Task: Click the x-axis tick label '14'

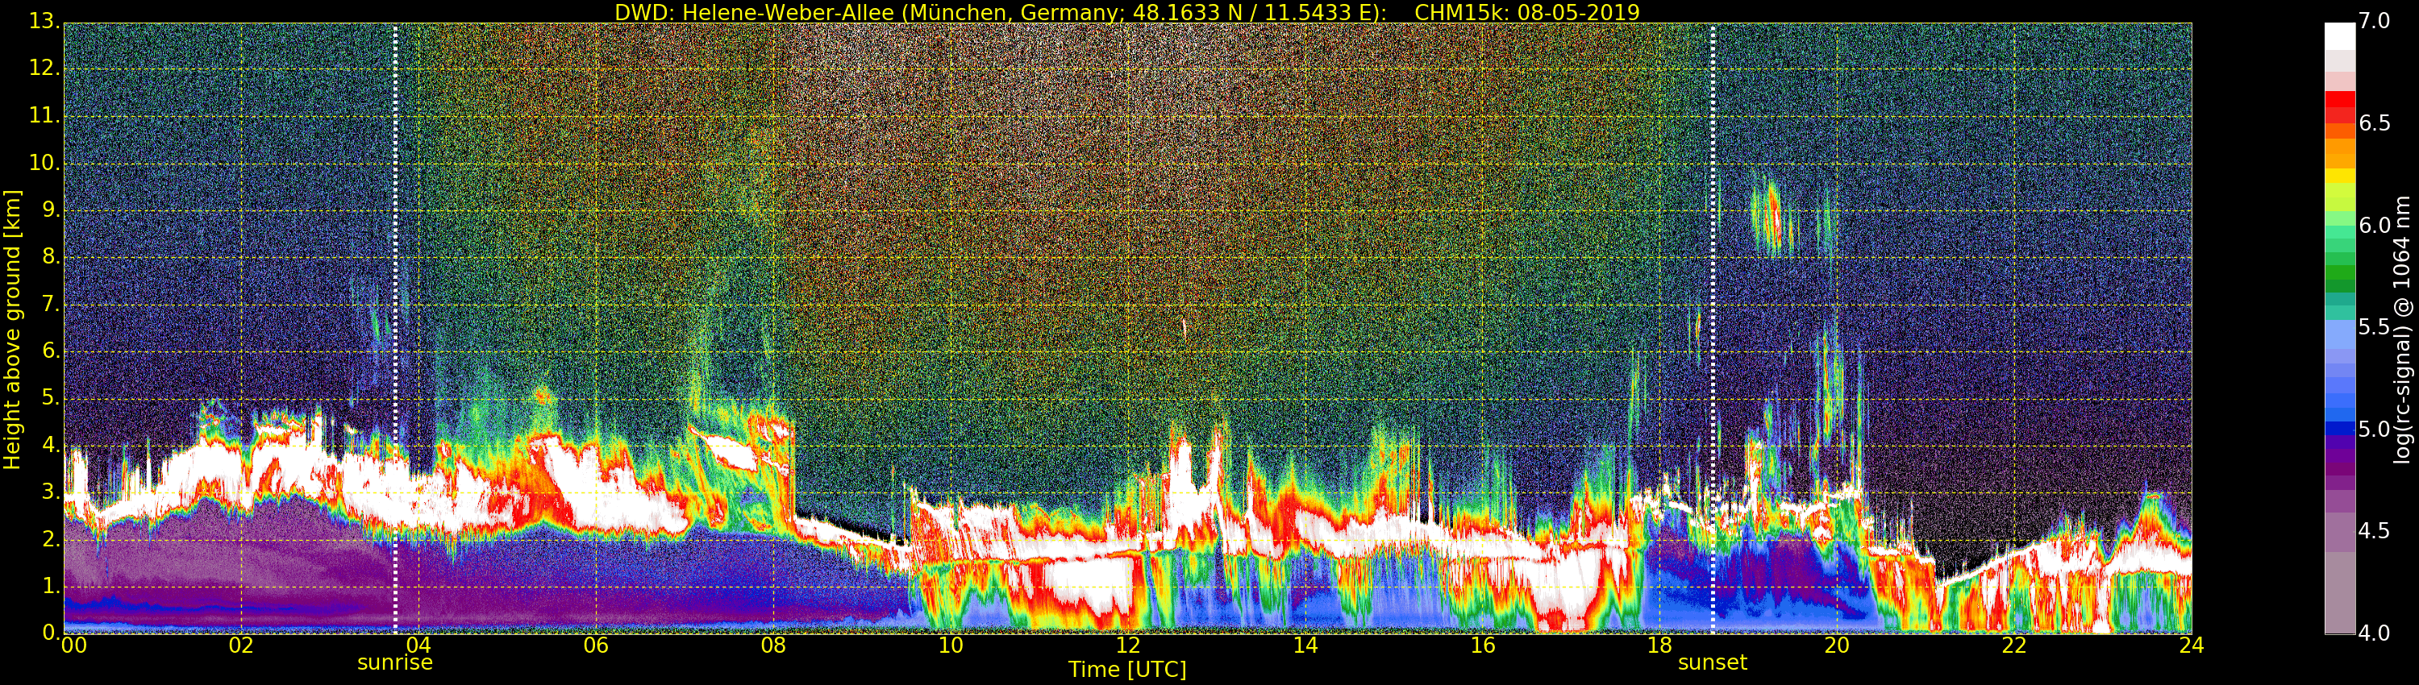Action: pyautogui.click(x=1305, y=646)
